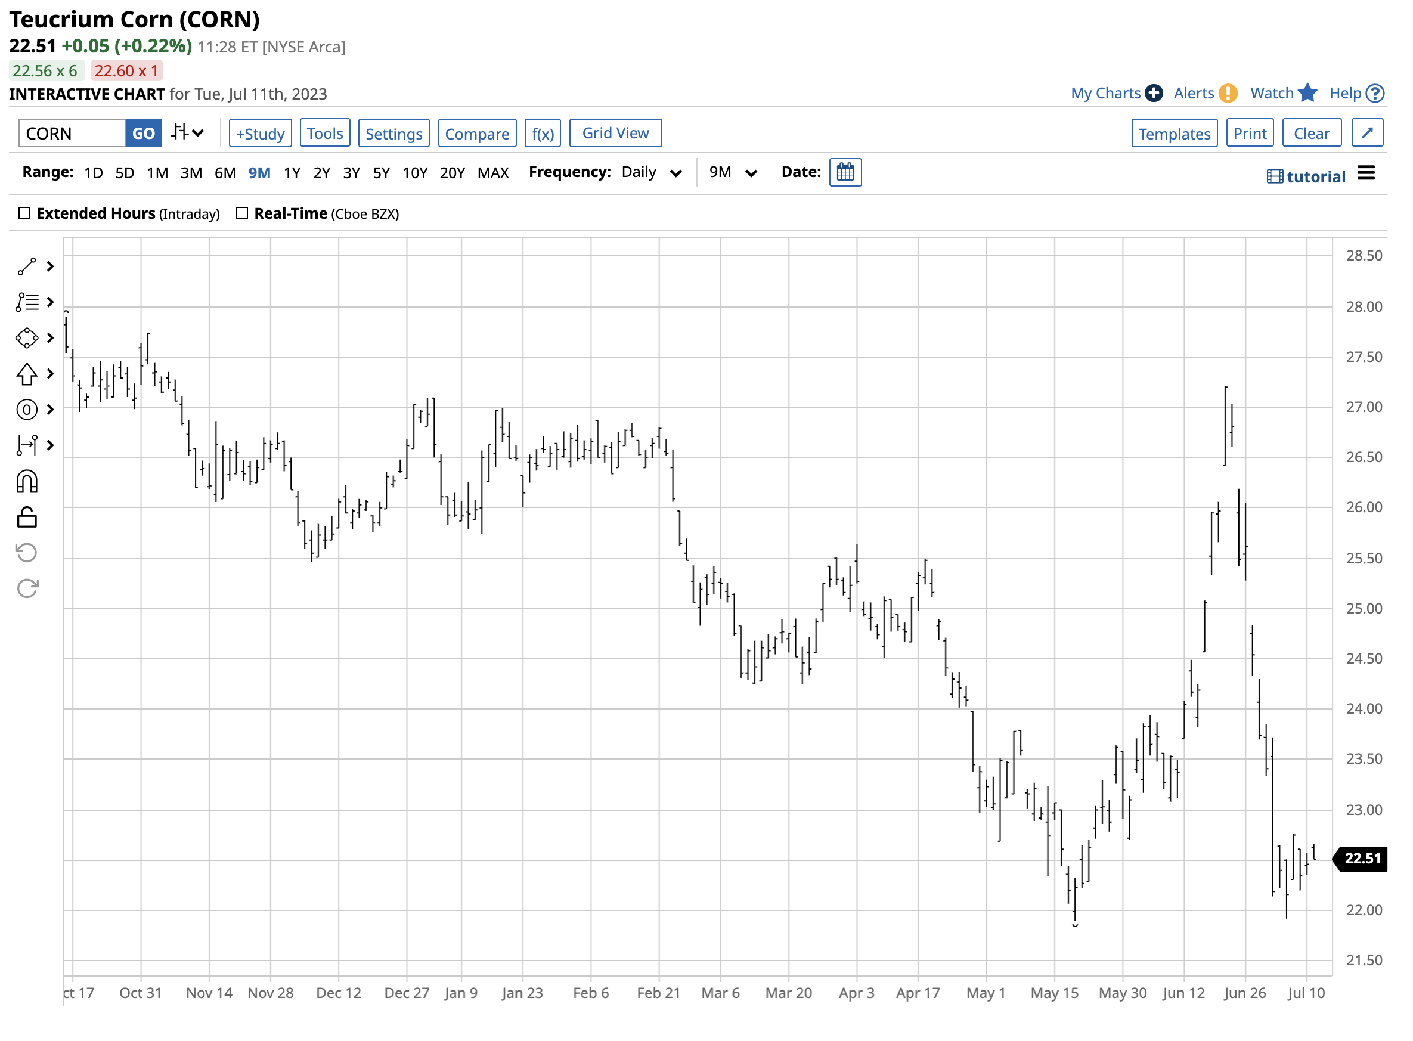Viewport: 1413px width, 1041px height.
Task: Enable Real-Time Cboe BZX quotes
Action: [242, 213]
